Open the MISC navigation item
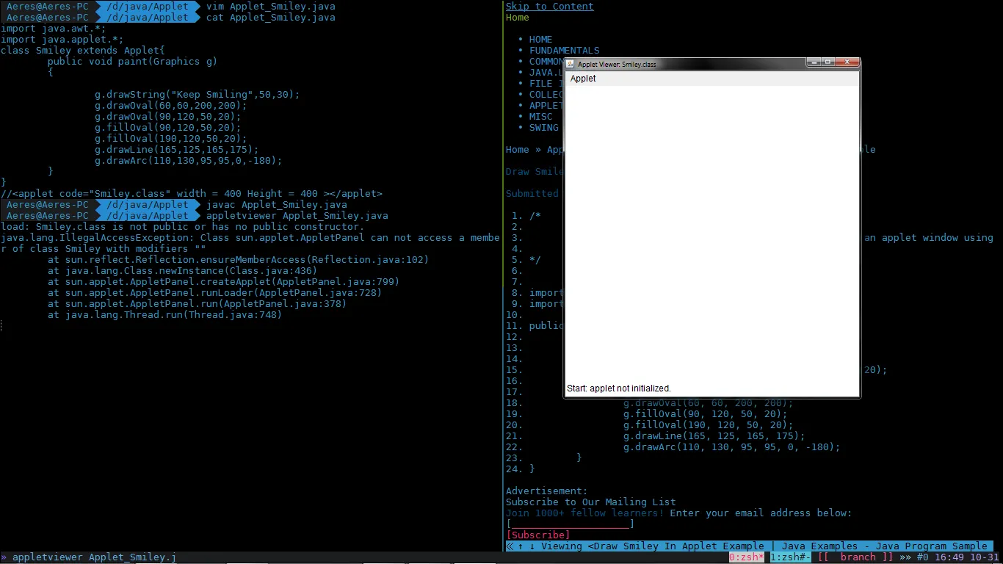This screenshot has width=1003, height=564. coord(541,117)
